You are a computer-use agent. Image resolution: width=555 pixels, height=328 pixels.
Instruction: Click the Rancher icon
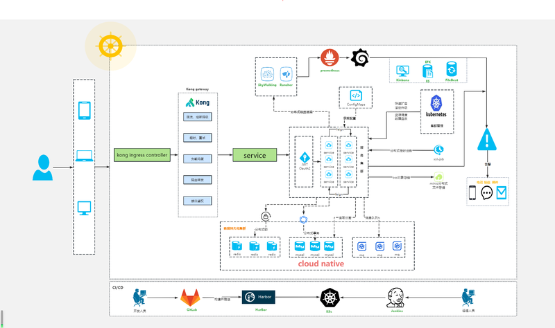point(286,74)
